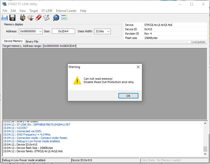Expand the Address dropdown arrow
The image size is (210, 164).
(x=40, y=32)
